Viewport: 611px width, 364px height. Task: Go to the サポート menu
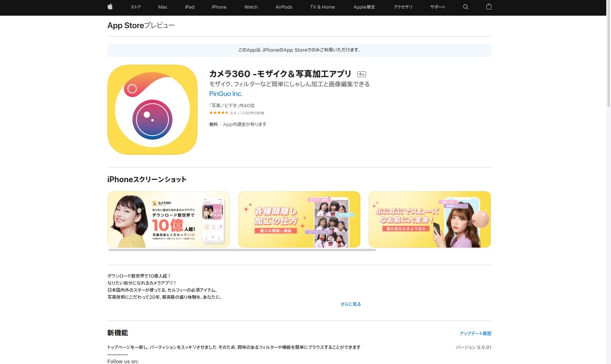click(437, 7)
